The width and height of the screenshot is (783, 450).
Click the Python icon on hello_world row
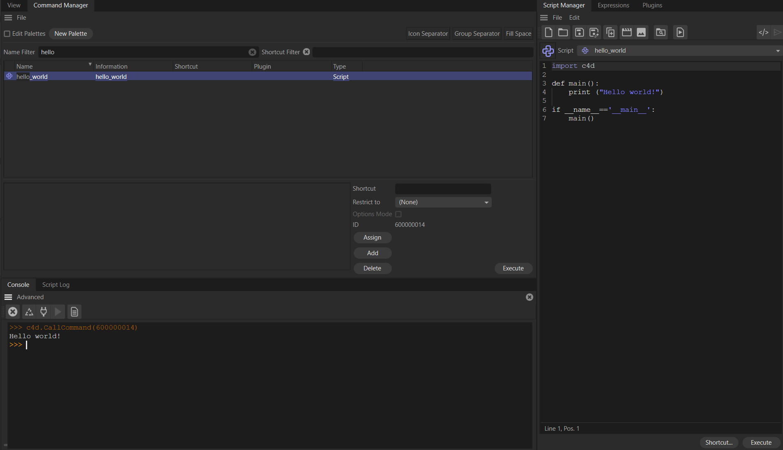click(9, 76)
